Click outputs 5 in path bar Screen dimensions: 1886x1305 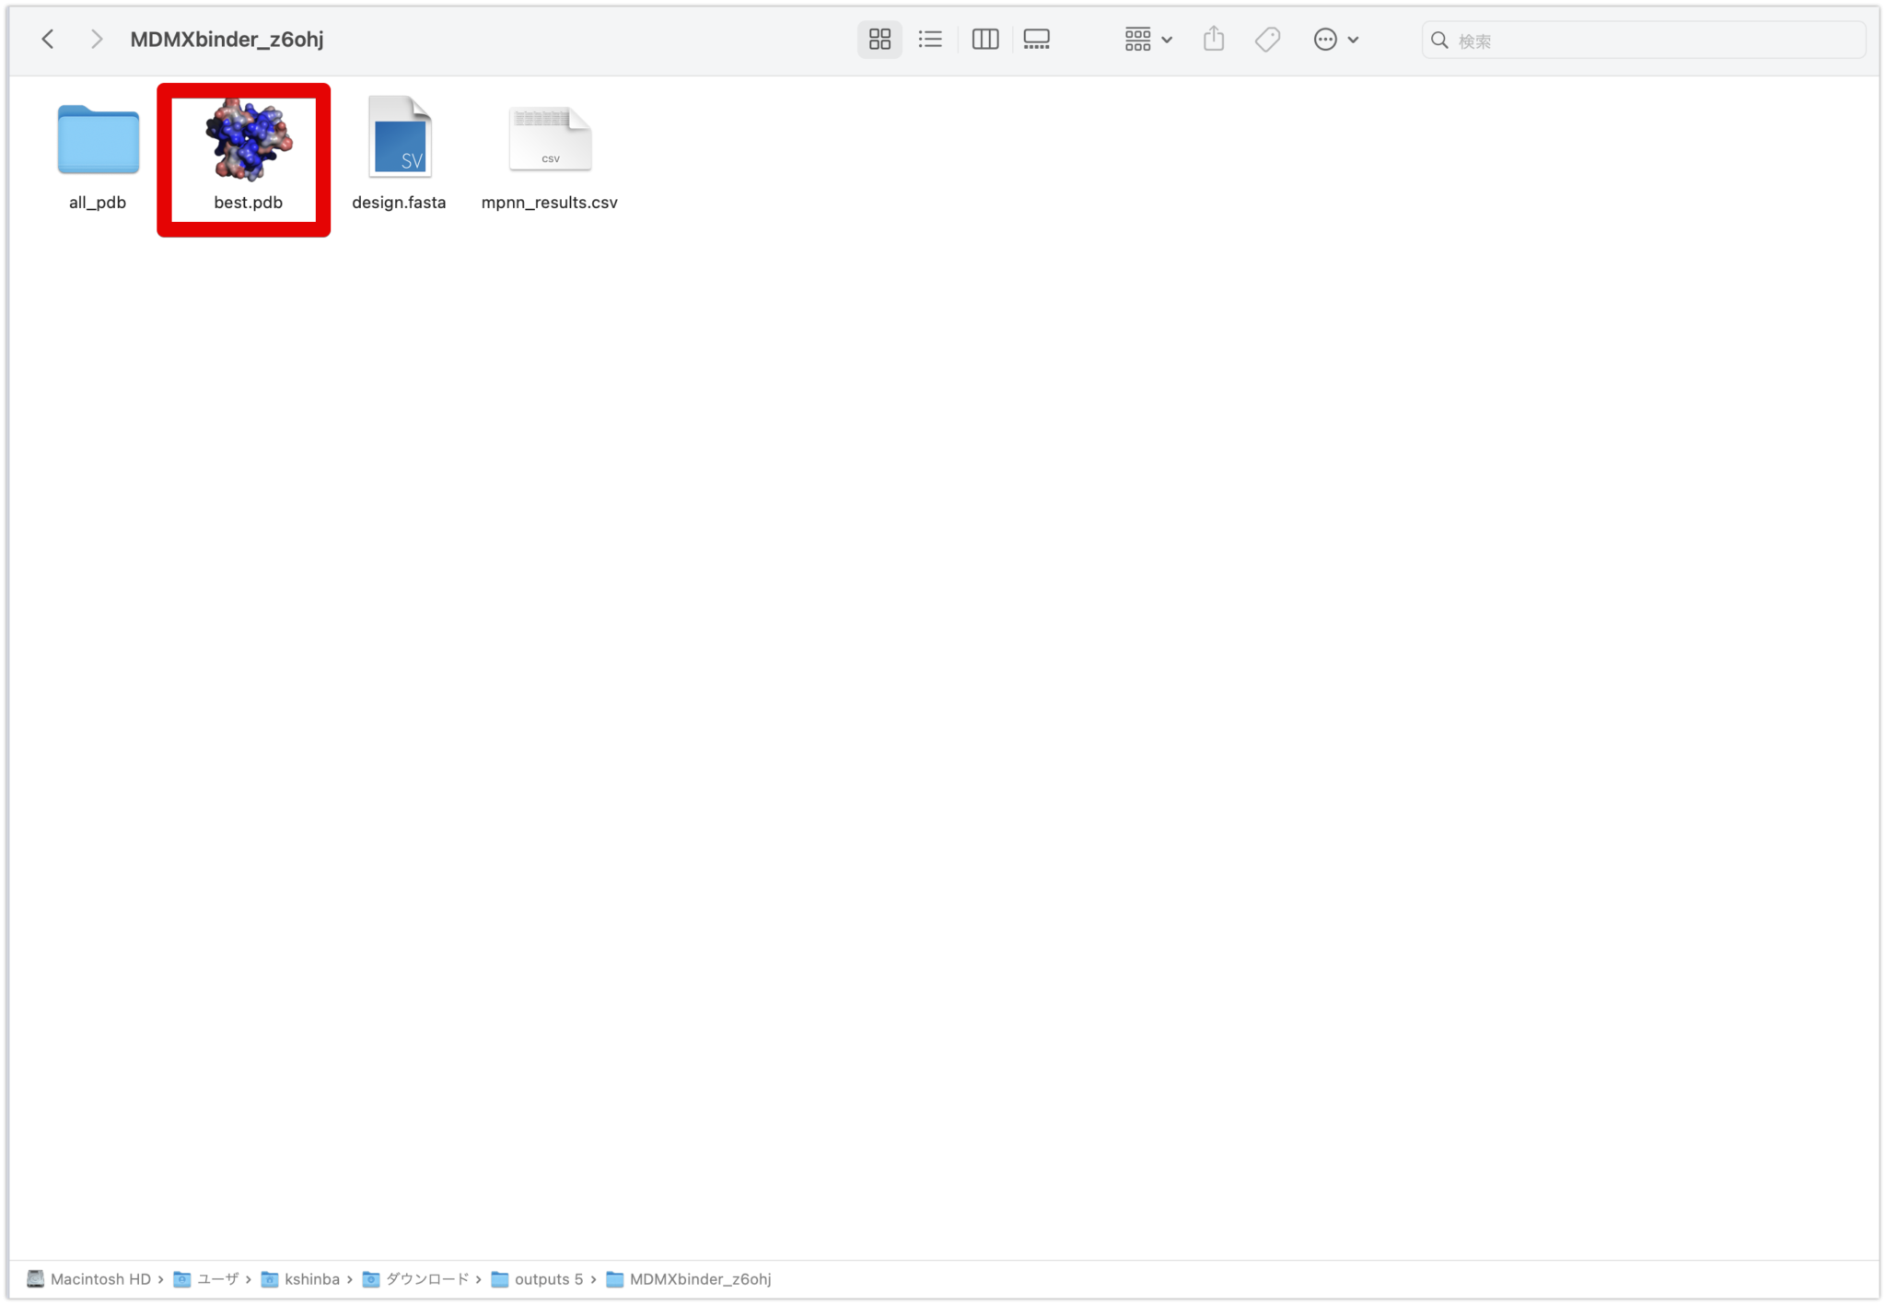click(x=548, y=1279)
